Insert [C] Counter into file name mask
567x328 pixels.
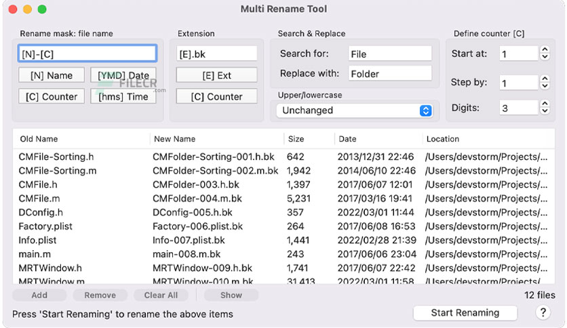[52, 96]
